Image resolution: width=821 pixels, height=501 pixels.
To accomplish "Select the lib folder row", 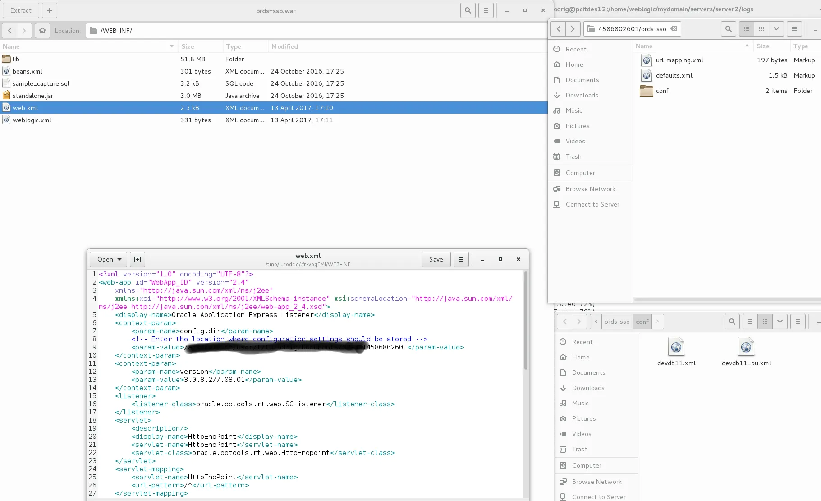I will [274, 59].
